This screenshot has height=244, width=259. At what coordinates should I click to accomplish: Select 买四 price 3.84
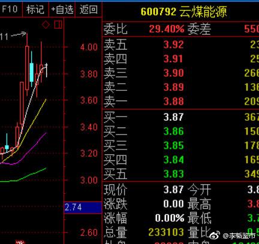[173, 160]
